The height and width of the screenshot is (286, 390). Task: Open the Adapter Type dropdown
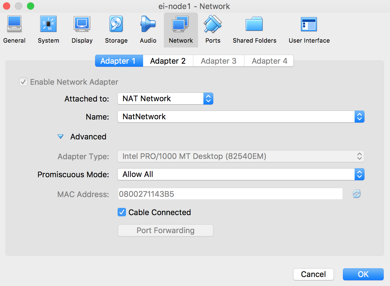click(x=241, y=156)
